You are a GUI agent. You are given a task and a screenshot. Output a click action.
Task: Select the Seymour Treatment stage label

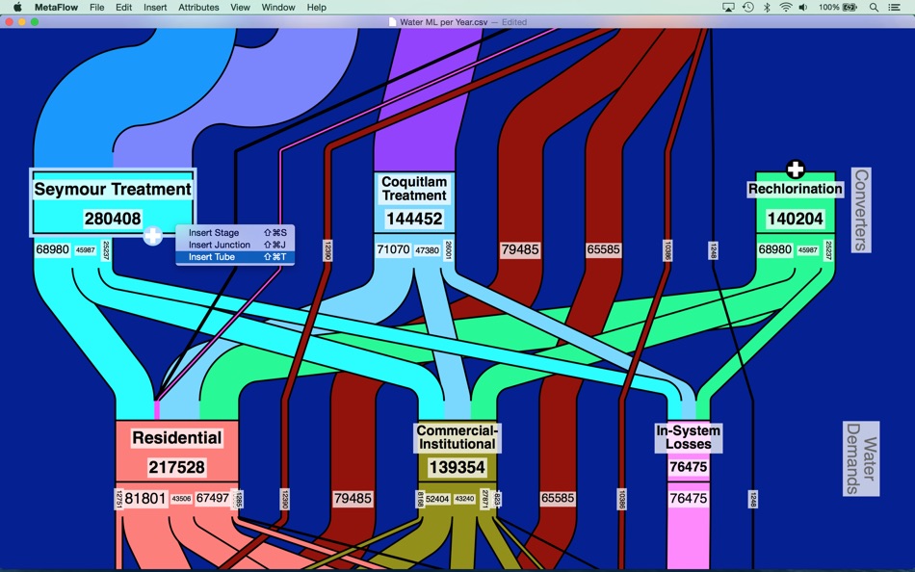pyautogui.click(x=113, y=189)
